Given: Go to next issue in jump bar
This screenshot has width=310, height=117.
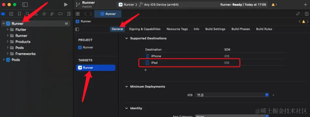Looking at the screenshot, I should (x=307, y=21).
